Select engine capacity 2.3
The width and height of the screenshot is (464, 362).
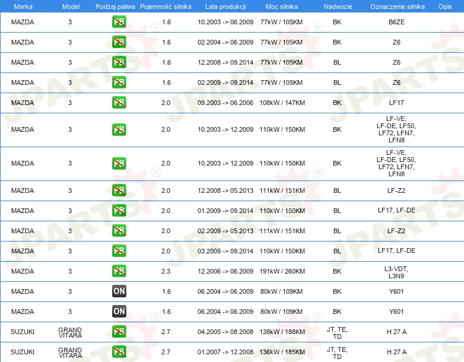tap(166, 271)
